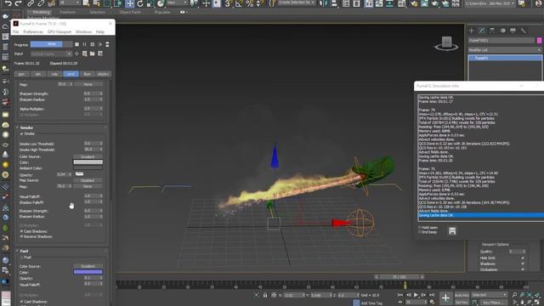Select the Rotate transform tool
544x306 pixels.
(x=140, y=3)
